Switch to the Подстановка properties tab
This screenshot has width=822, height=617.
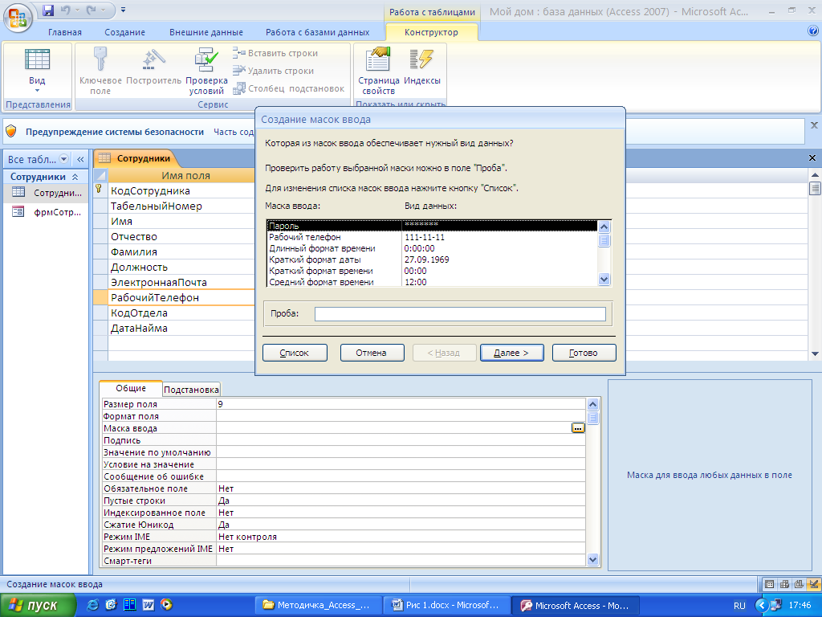[x=191, y=390]
